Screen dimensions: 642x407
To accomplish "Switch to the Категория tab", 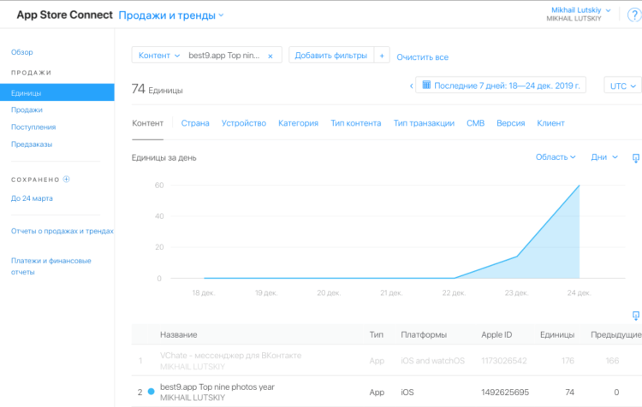I will point(298,123).
